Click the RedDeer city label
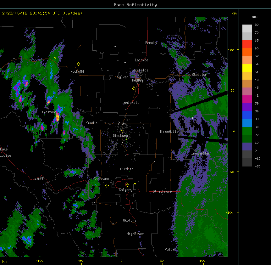This screenshot has height=265, width=271. pyautogui.click(x=138, y=81)
